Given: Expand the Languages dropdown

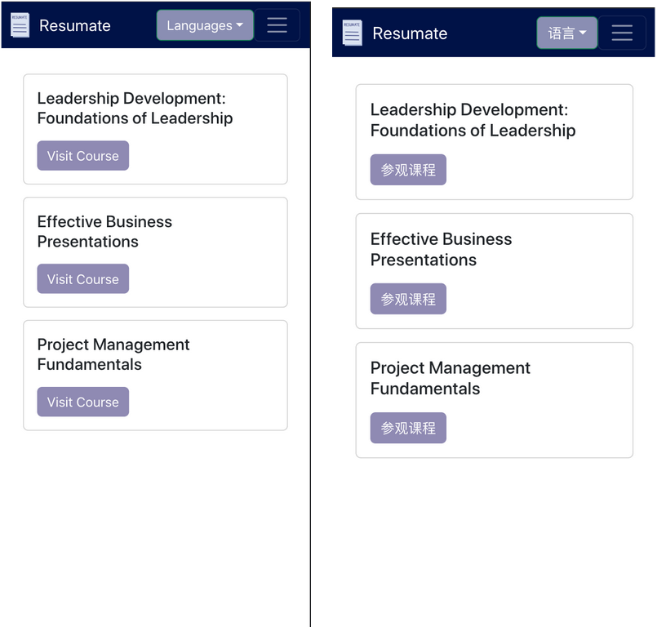Looking at the screenshot, I should 205,25.
